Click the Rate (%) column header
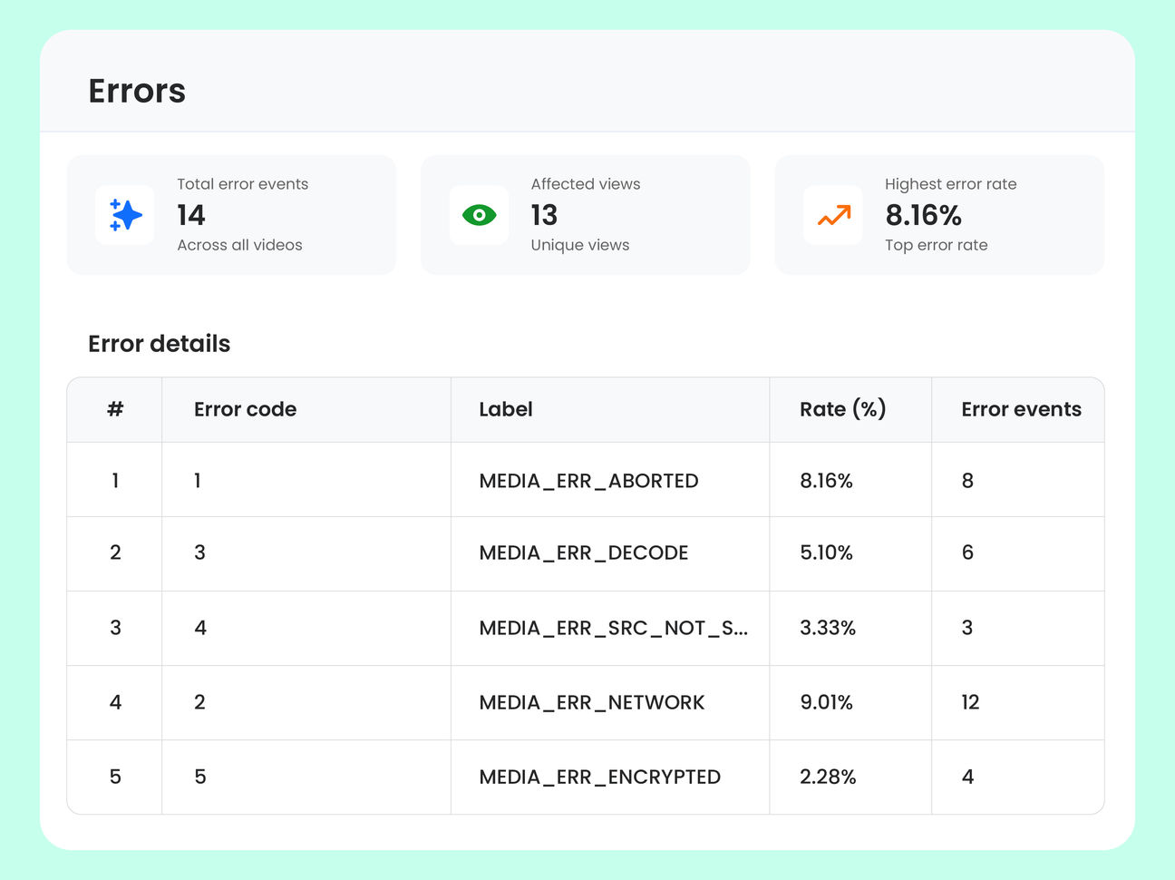 tap(842, 409)
